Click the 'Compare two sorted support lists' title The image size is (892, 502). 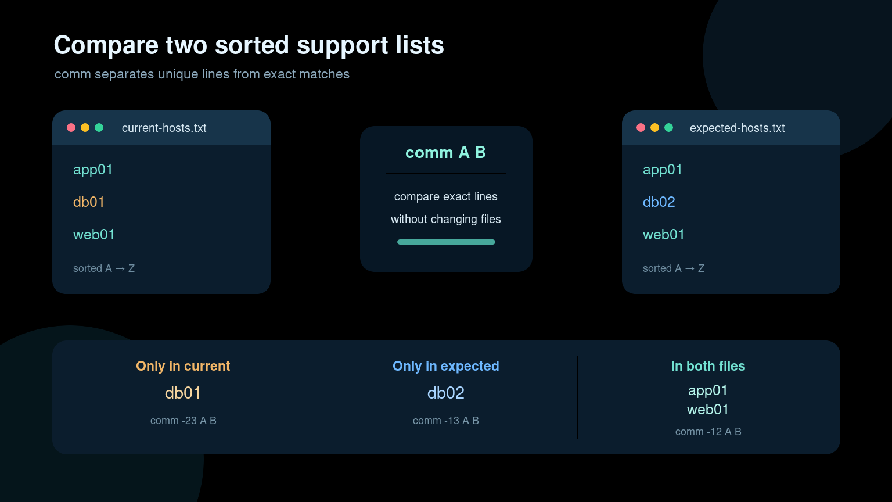coord(249,45)
